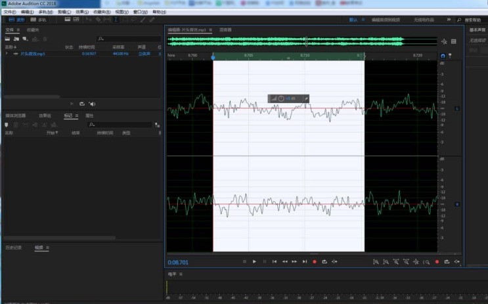
Task: Select the Time Selection tool
Action: coord(116,20)
